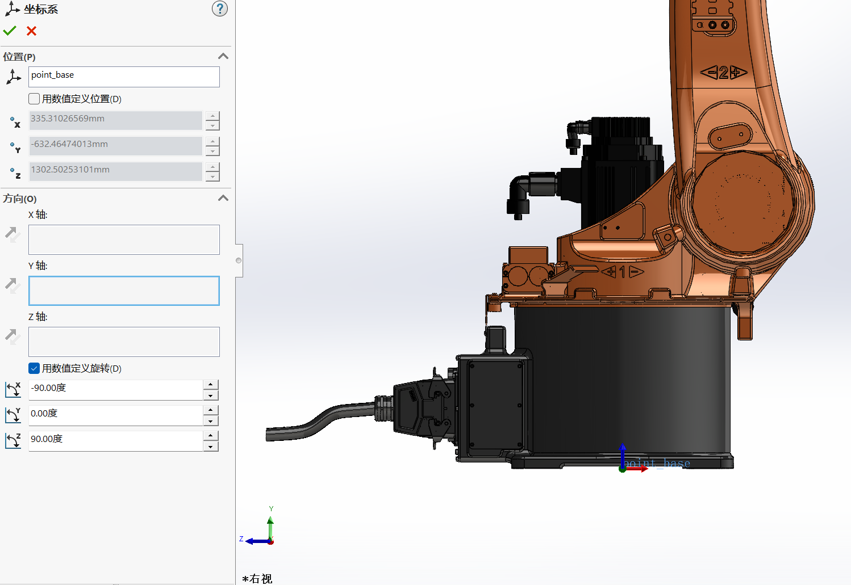The width and height of the screenshot is (851, 585).
Task: Click the X axis reverse direction icon
Action: point(12,234)
